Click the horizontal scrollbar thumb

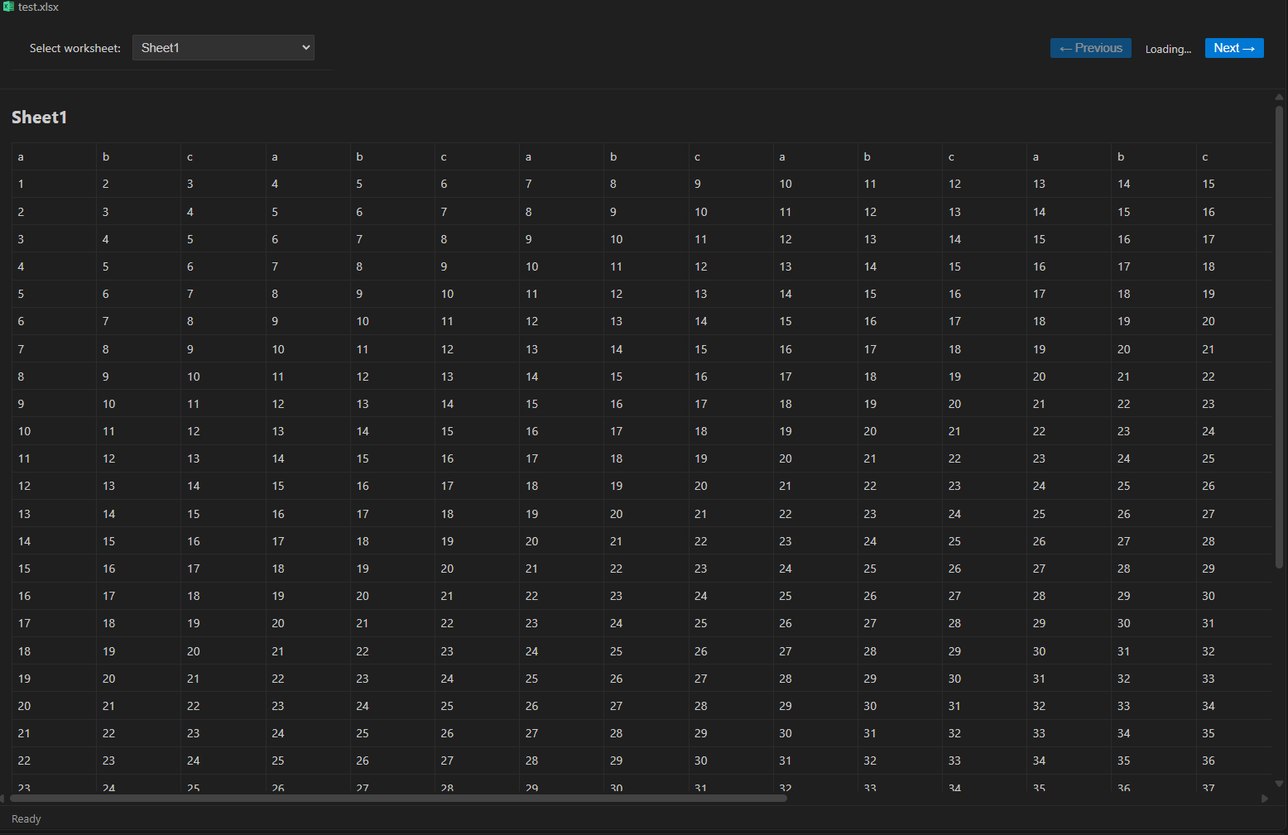tap(397, 799)
